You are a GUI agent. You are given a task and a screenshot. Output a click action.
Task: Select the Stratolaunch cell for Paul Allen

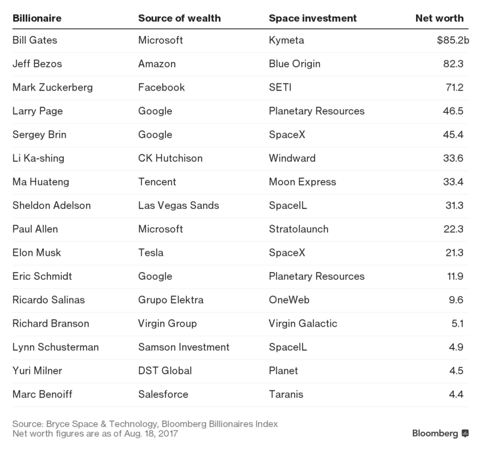[298, 229]
